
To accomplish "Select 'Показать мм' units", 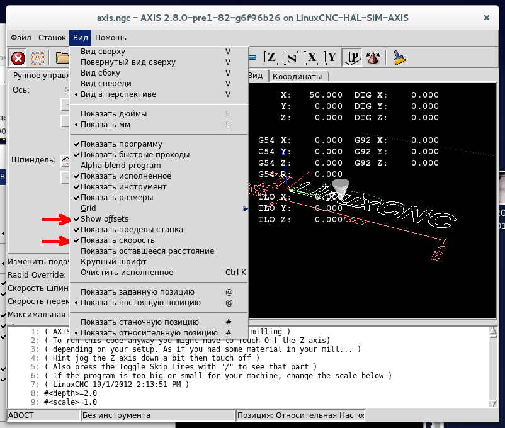I will coord(159,125).
